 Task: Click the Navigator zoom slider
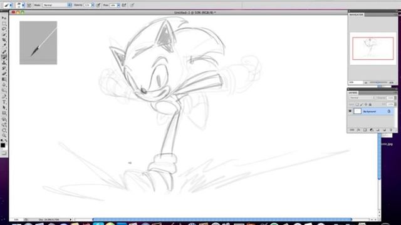click(378, 82)
